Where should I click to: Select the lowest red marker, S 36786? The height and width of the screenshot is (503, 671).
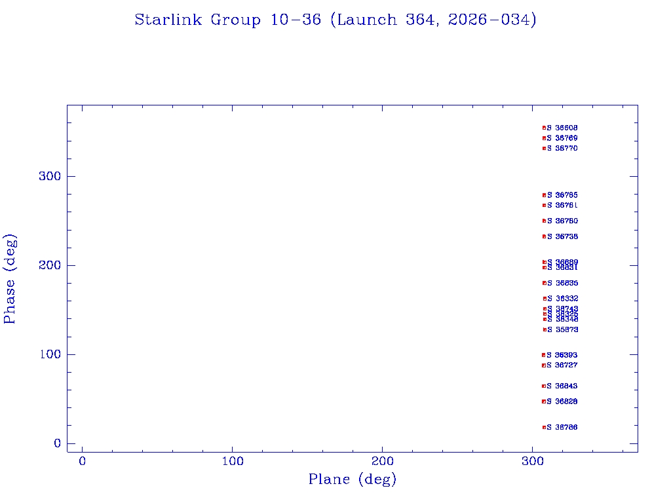(x=544, y=427)
